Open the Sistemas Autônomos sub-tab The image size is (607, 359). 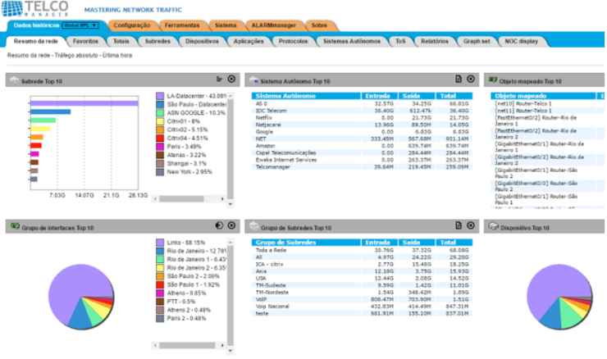[x=352, y=42]
